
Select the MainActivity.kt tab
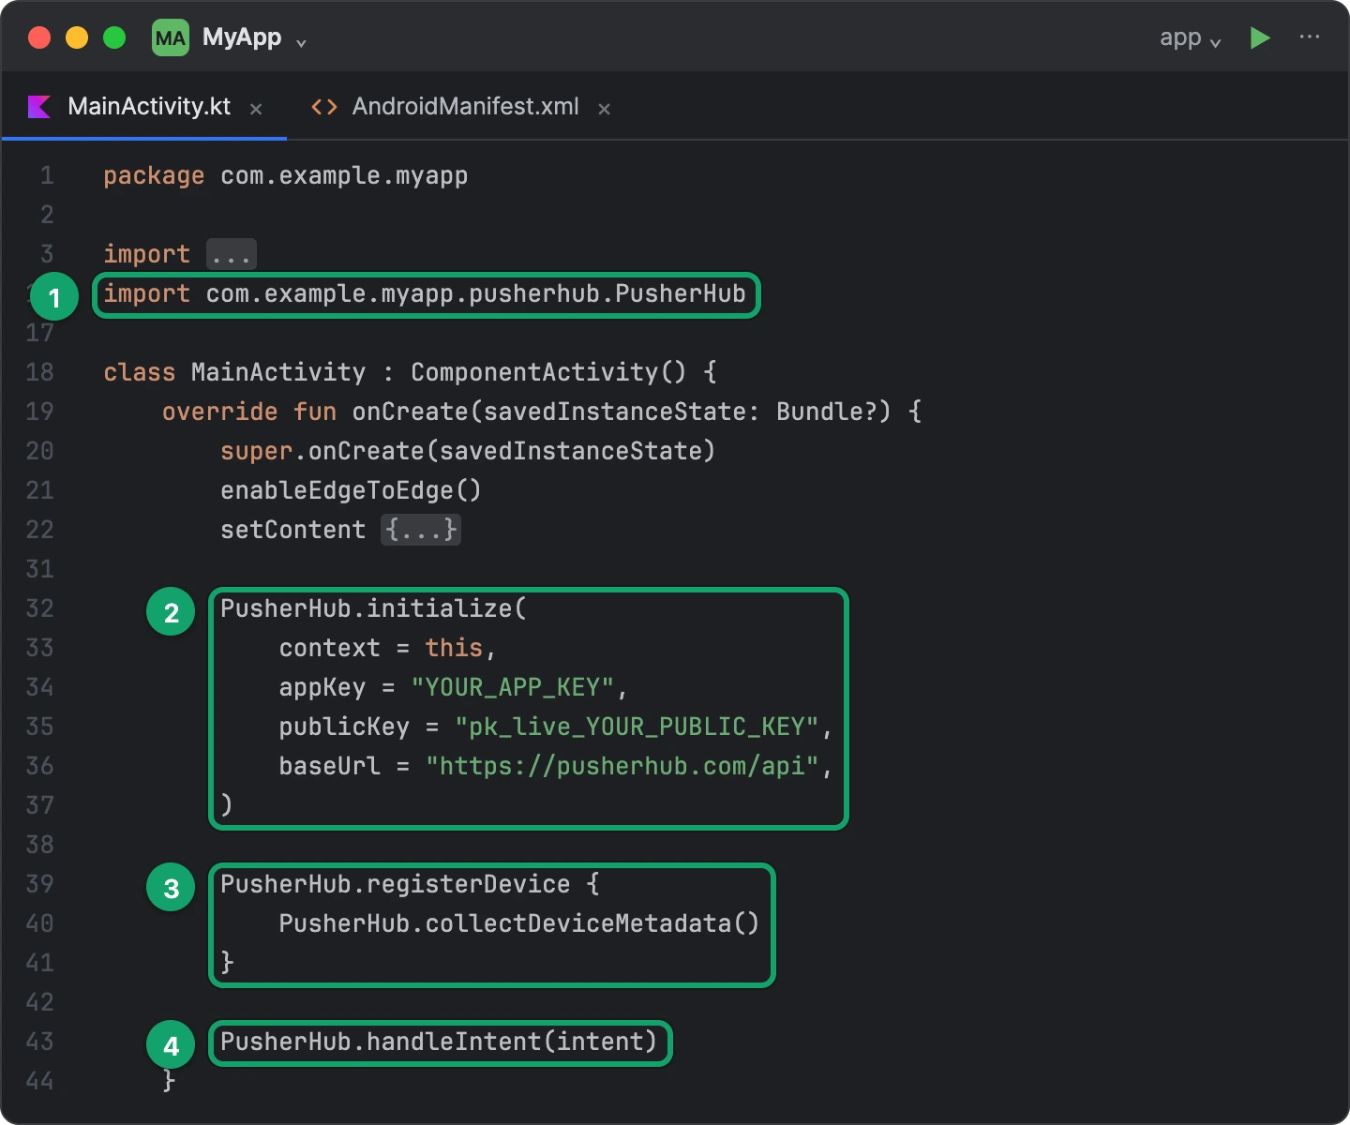point(149,107)
